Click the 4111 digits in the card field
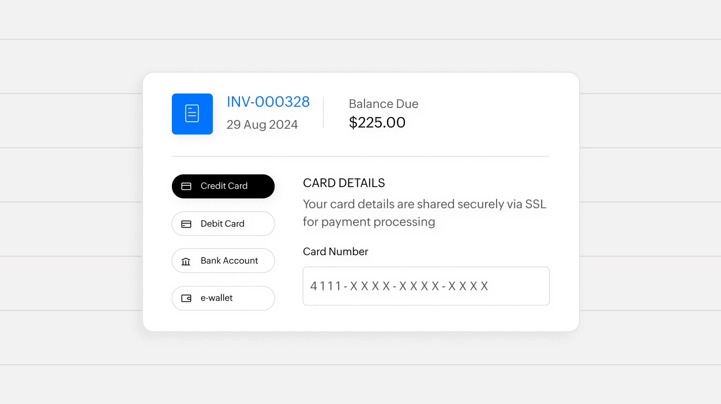 tap(326, 286)
